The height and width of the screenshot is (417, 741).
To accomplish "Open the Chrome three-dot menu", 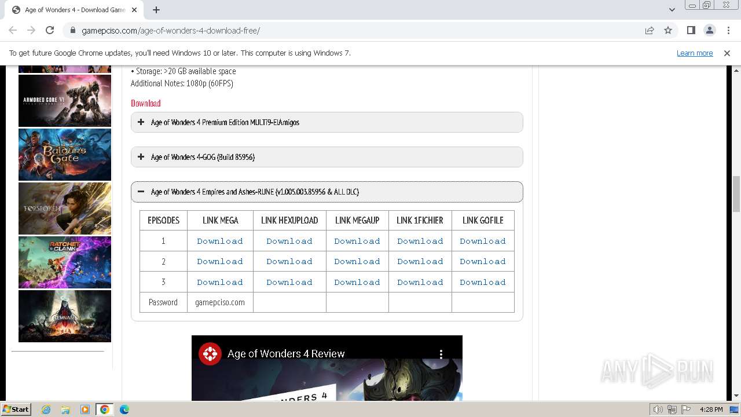I will tap(728, 30).
